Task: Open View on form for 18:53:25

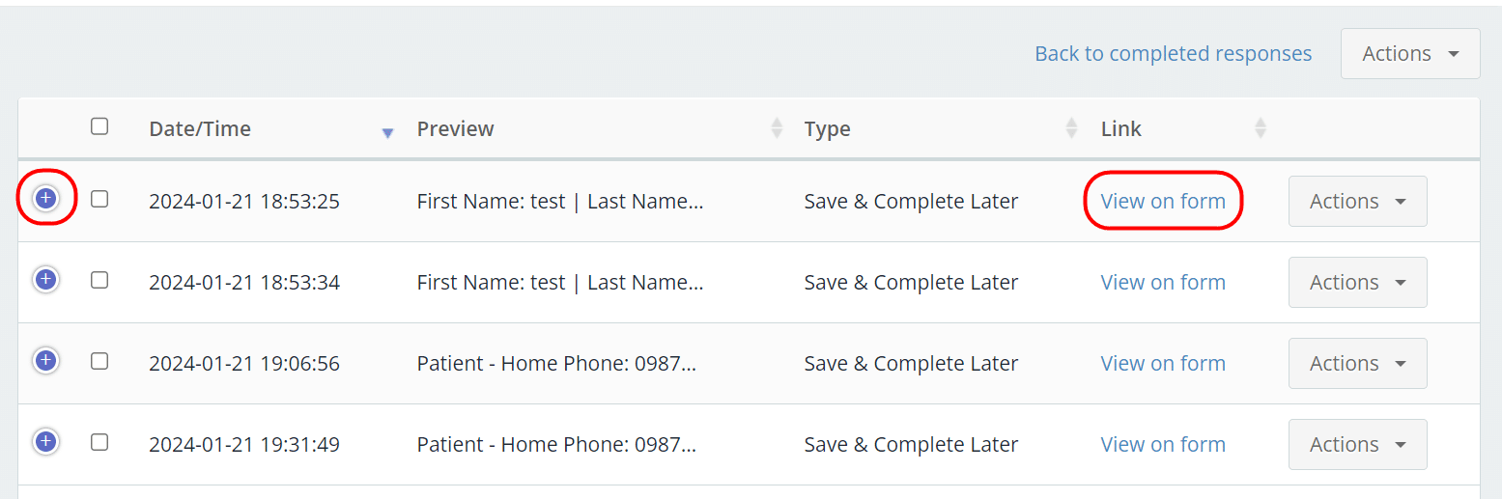Action: click(x=1163, y=202)
